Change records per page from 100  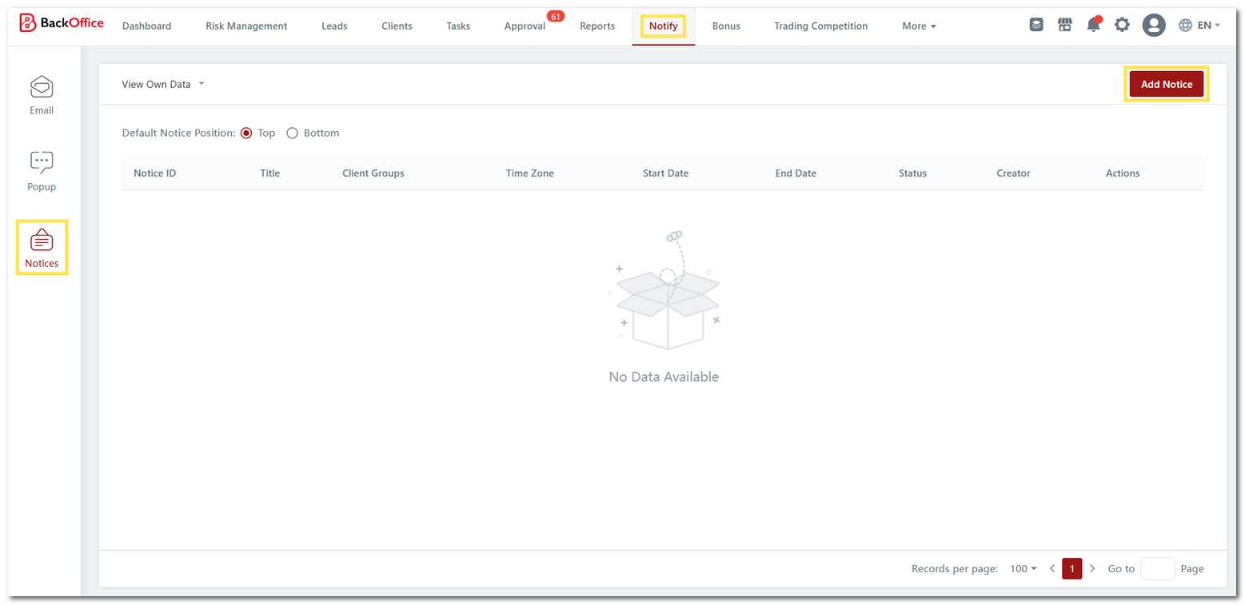(x=1023, y=569)
